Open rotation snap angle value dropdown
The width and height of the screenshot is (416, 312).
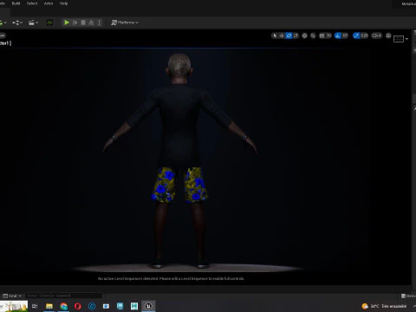coord(345,36)
